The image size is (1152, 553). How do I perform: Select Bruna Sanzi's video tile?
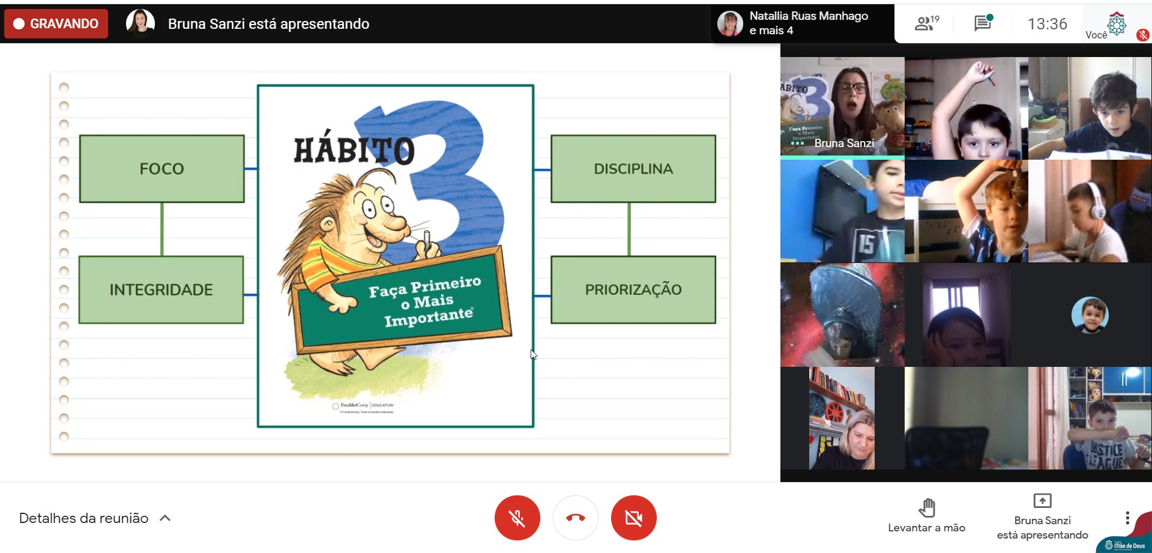[x=842, y=108]
